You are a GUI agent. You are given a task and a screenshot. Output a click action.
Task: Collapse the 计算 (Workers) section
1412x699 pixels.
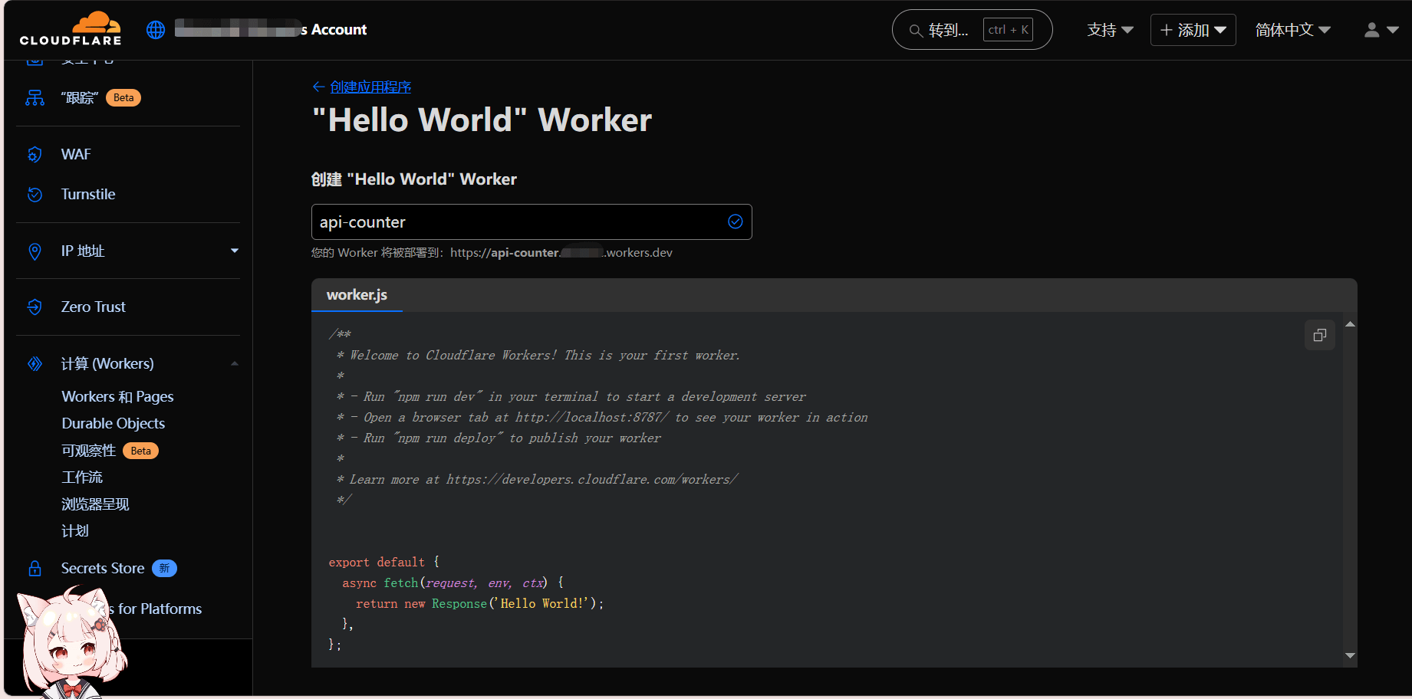click(x=234, y=364)
